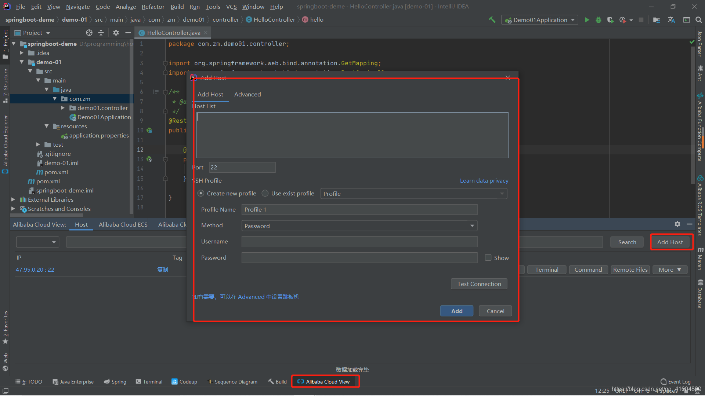Open the Method Password dropdown
The height and width of the screenshot is (396, 705).
point(359,226)
